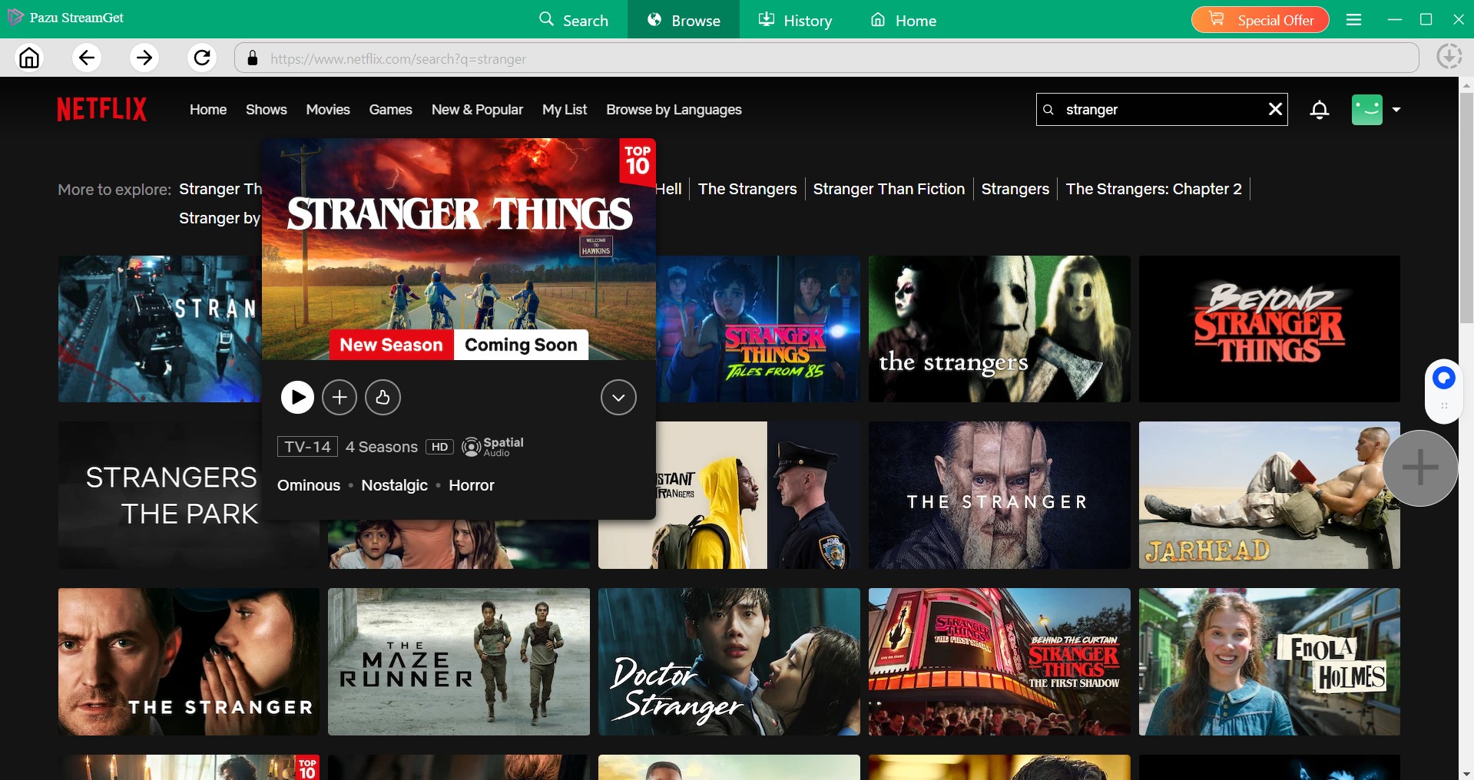Click the Special Offer button
Image resolution: width=1474 pixels, height=780 pixels.
(x=1259, y=19)
